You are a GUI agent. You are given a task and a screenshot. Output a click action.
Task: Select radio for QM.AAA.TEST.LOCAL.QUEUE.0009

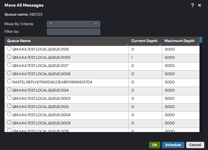(x=9, y=122)
